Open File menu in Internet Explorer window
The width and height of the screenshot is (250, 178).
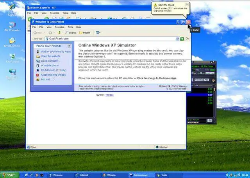point(29,13)
